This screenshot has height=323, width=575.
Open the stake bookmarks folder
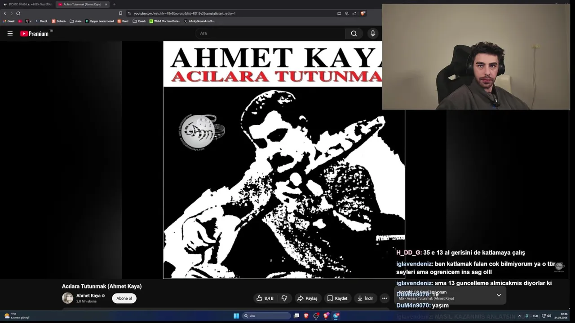(75, 21)
